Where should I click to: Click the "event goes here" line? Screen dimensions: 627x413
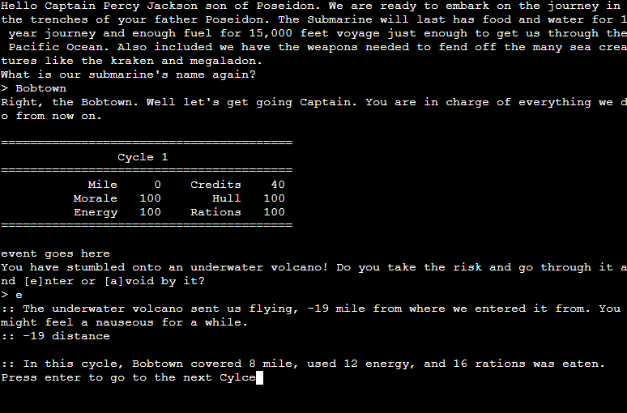click(55, 253)
